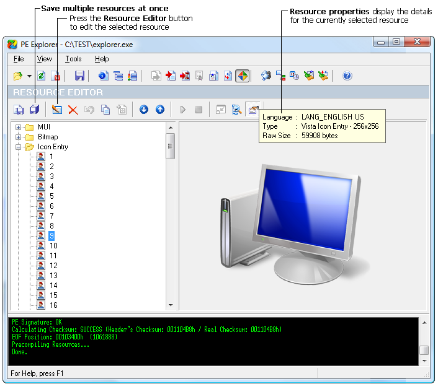
Task: Toggle the Resource properties button
Action: pos(253,110)
